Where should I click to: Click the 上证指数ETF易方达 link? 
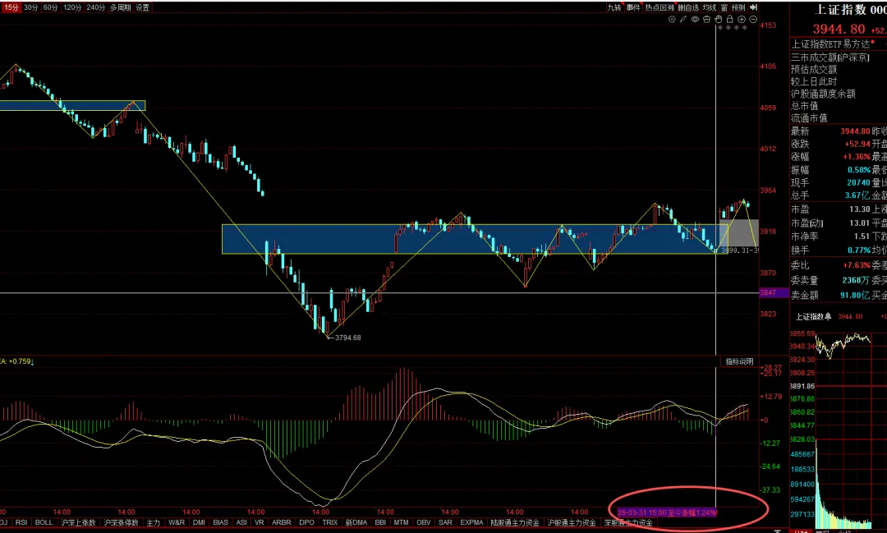pyautogui.click(x=830, y=44)
